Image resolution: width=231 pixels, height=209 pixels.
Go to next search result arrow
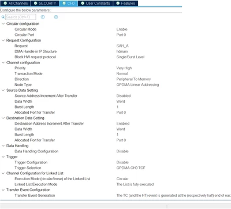56,17
